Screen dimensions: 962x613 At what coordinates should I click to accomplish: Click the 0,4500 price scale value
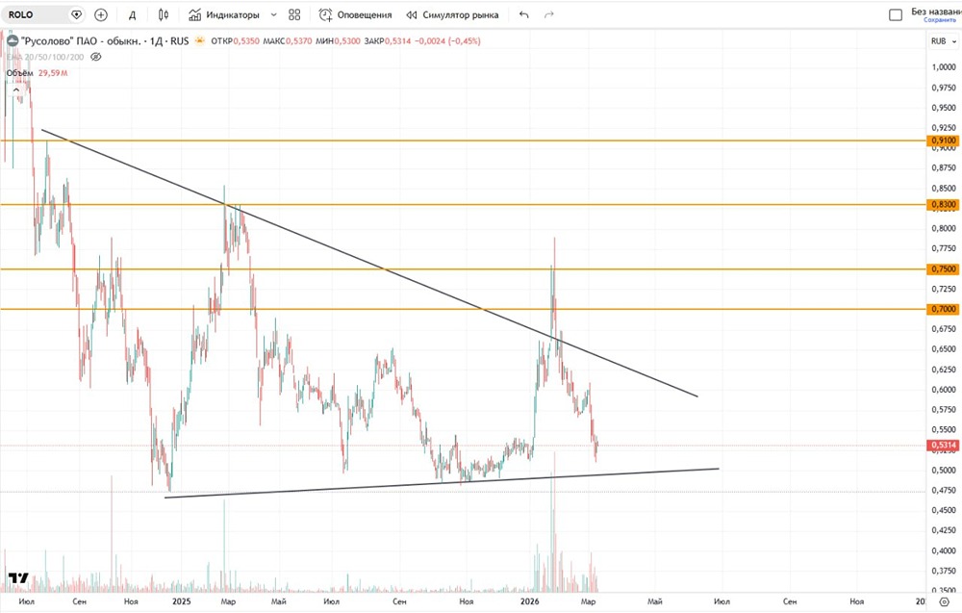pos(944,510)
